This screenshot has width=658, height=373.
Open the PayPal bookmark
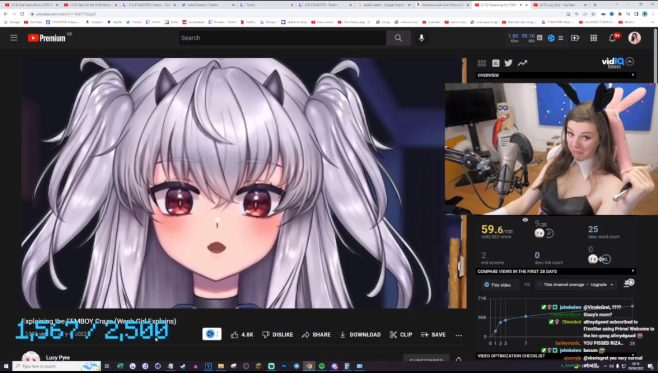[114, 22]
